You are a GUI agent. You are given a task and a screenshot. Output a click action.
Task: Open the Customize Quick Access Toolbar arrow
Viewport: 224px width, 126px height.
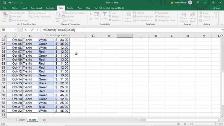pyautogui.click(x=21, y=2)
